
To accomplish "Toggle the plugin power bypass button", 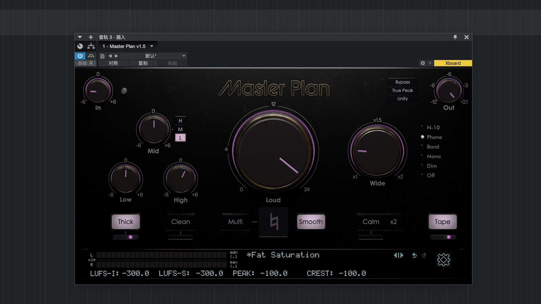I will pyautogui.click(x=80, y=56).
